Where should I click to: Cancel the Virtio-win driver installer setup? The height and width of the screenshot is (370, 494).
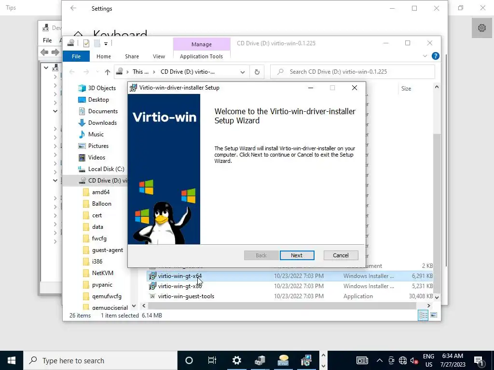click(341, 255)
